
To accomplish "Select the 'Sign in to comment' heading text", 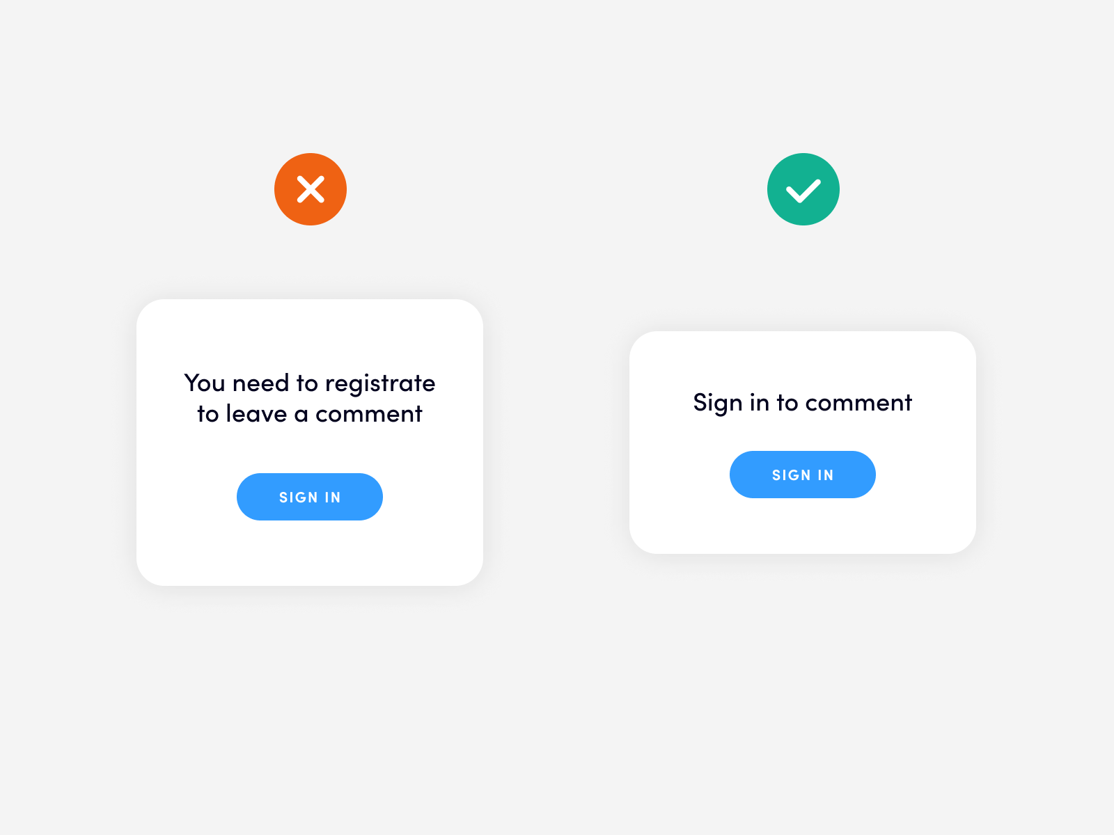I will click(x=802, y=402).
